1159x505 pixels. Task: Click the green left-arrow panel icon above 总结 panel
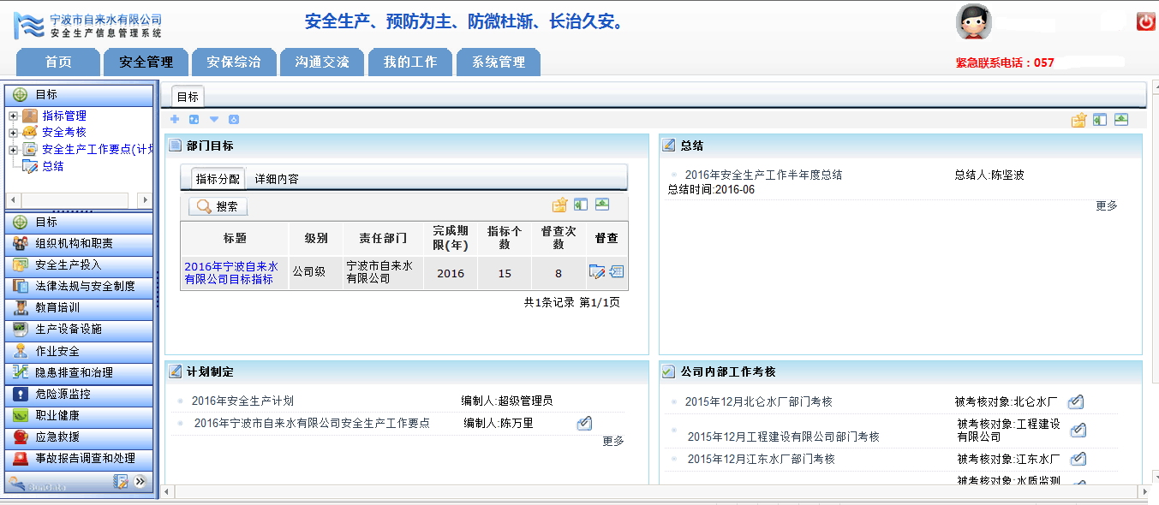[x=1100, y=121]
